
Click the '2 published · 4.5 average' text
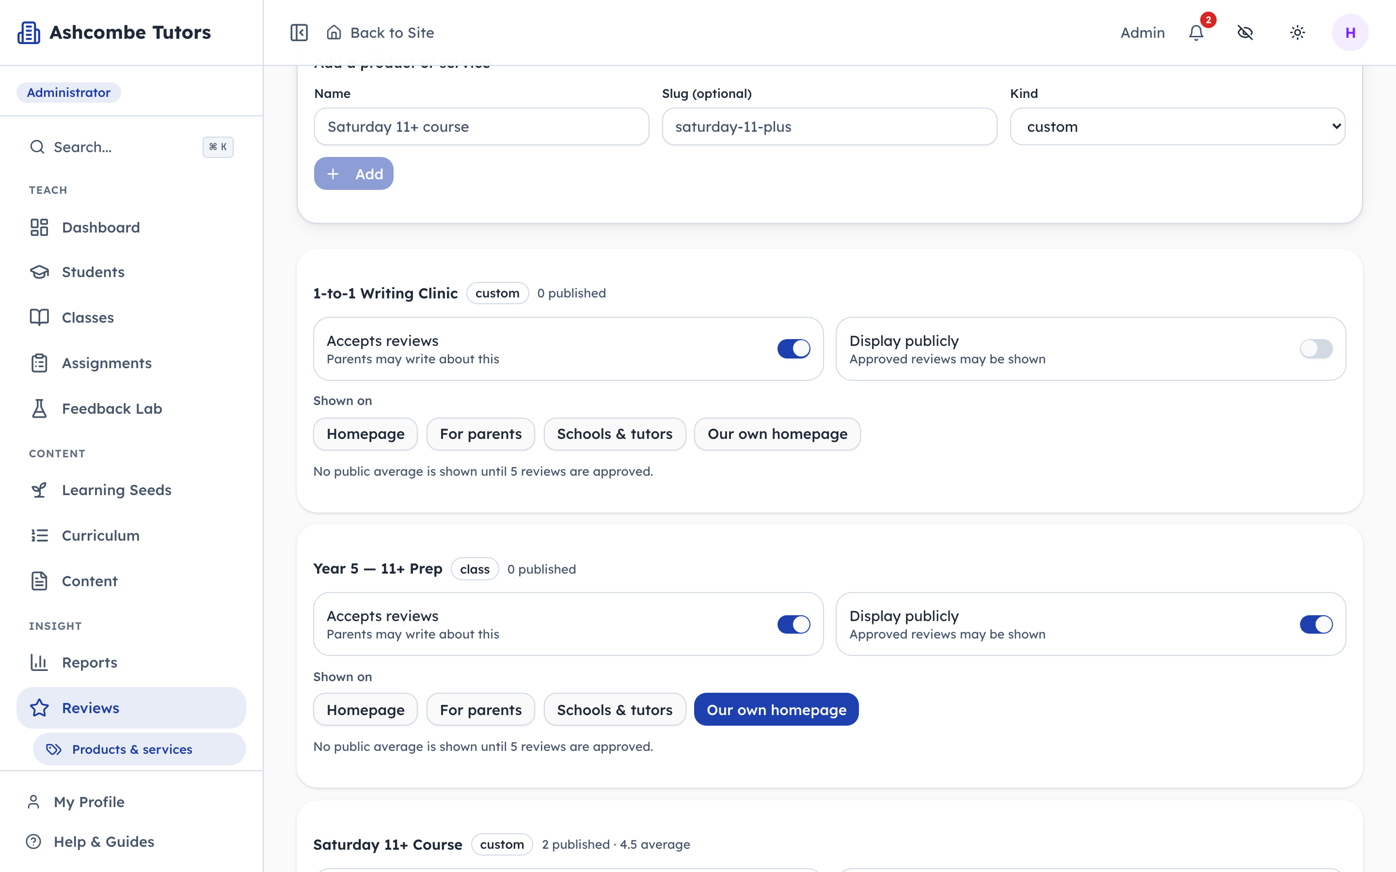(x=616, y=844)
